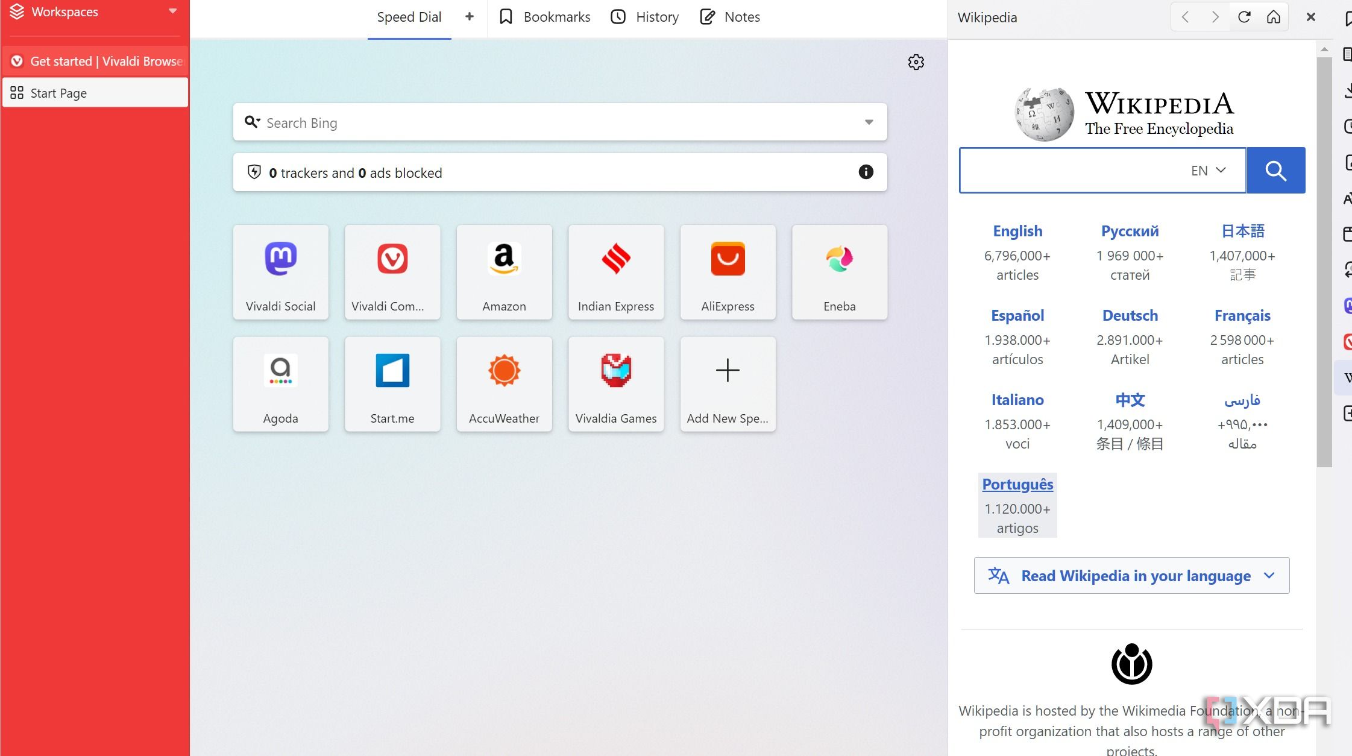Focus the Search Bing field
1352x756 pixels.
[x=560, y=122]
